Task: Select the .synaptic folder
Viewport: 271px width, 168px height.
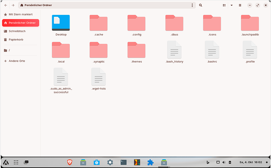Action: pos(99,50)
